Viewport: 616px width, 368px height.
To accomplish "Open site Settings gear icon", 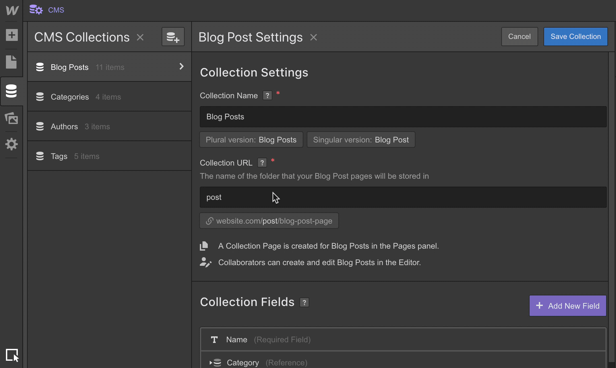I will point(12,144).
